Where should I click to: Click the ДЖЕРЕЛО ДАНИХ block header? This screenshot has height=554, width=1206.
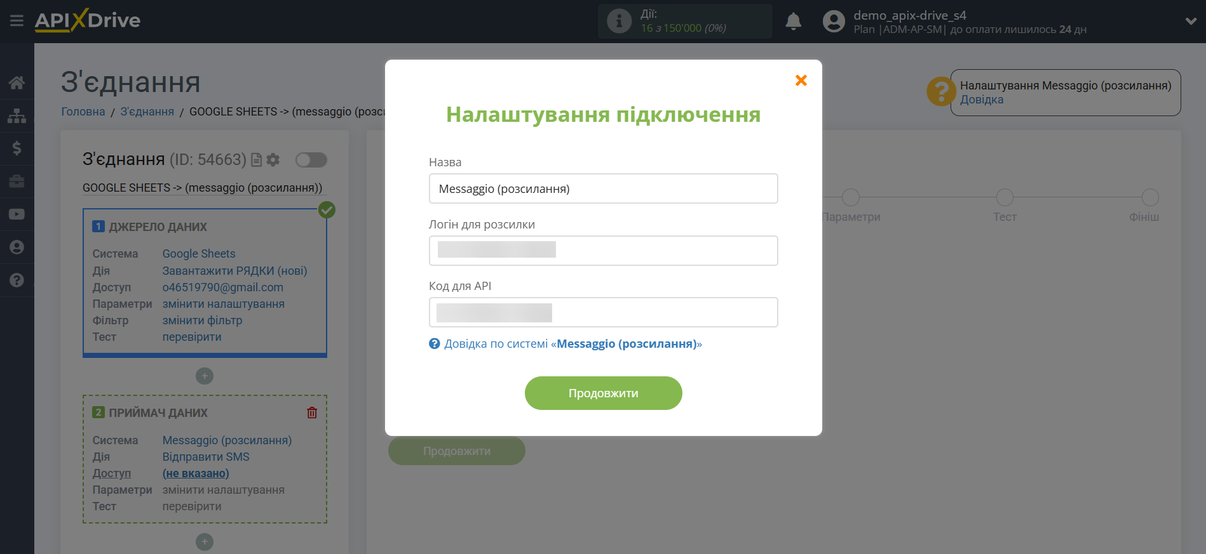click(158, 227)
